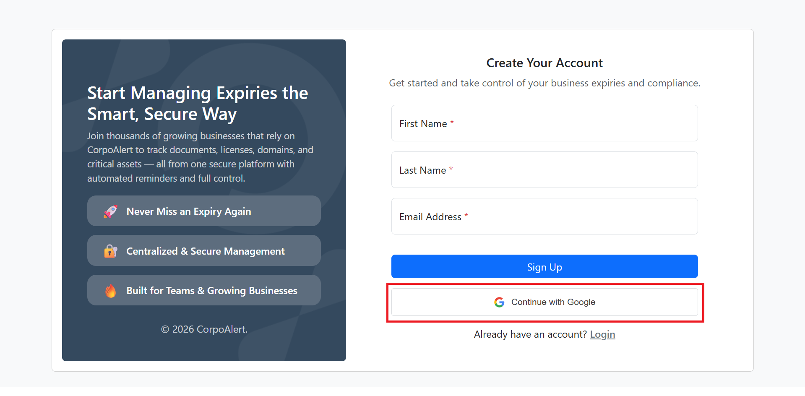Click the Never Miss an Expiry Again badge
This screenshot has height=396, width=805.
click(x=204, y=211)
